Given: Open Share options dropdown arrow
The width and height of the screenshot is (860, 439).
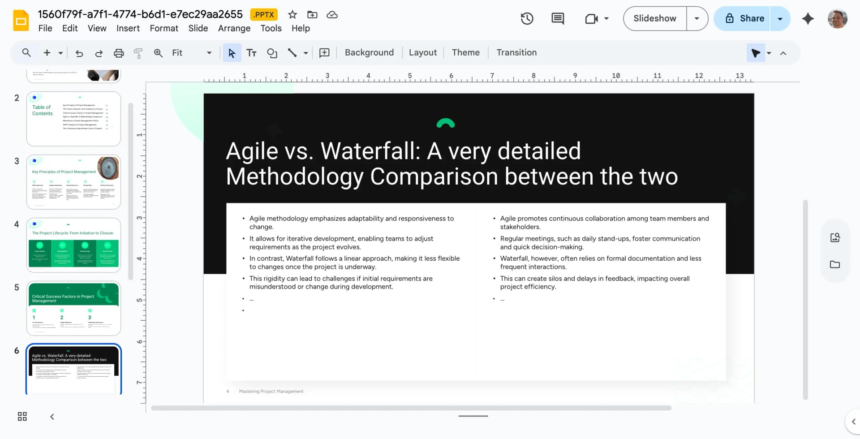Looking at the screenshot, I should (780, 18).
